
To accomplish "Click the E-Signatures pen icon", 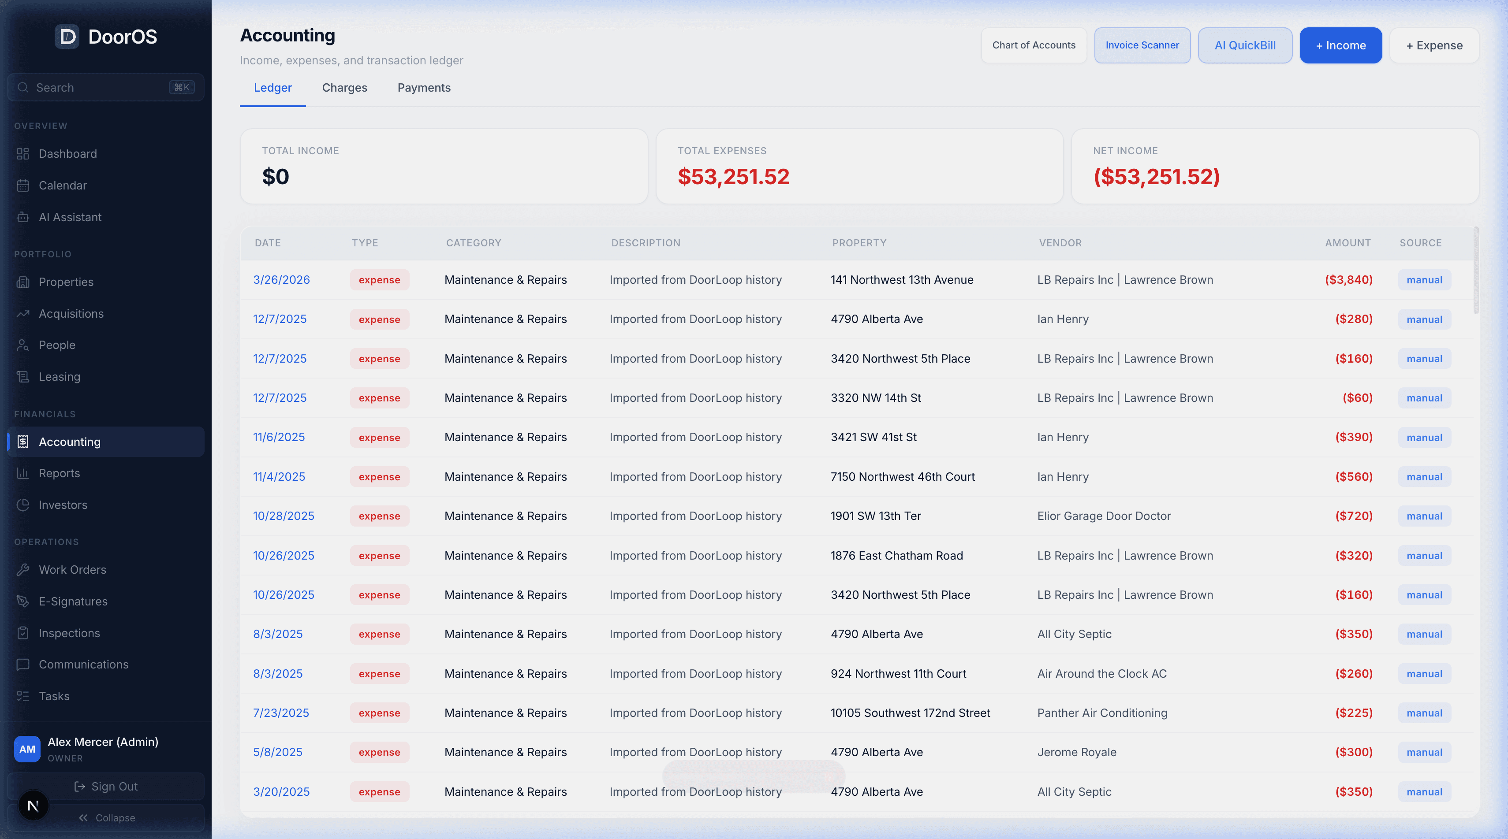I will point(23,601).
